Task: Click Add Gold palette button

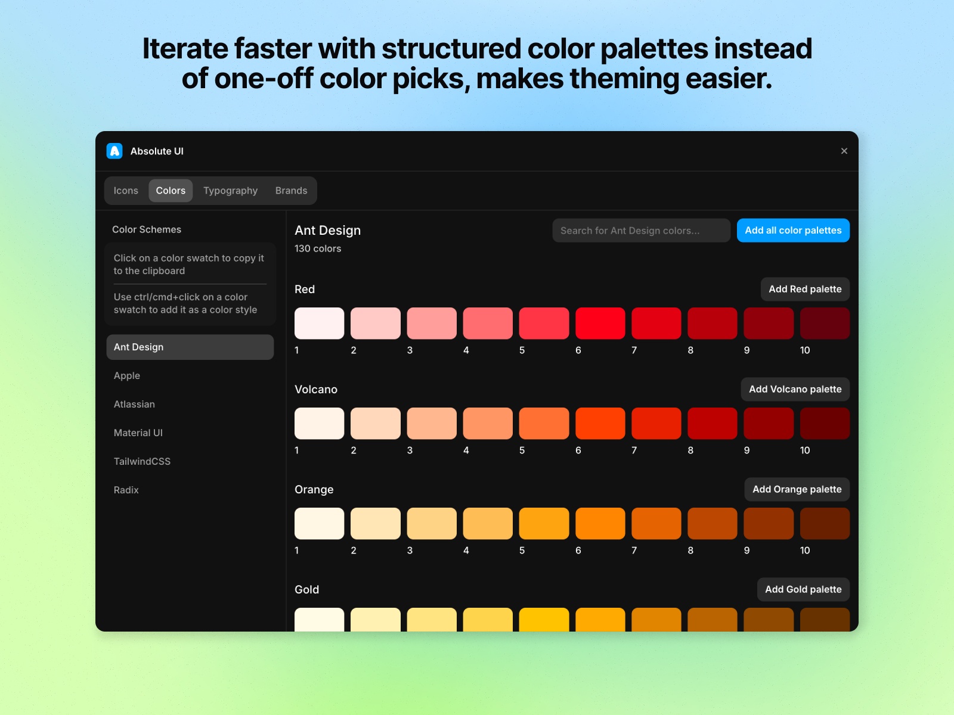Action: [x=803, y=589]
